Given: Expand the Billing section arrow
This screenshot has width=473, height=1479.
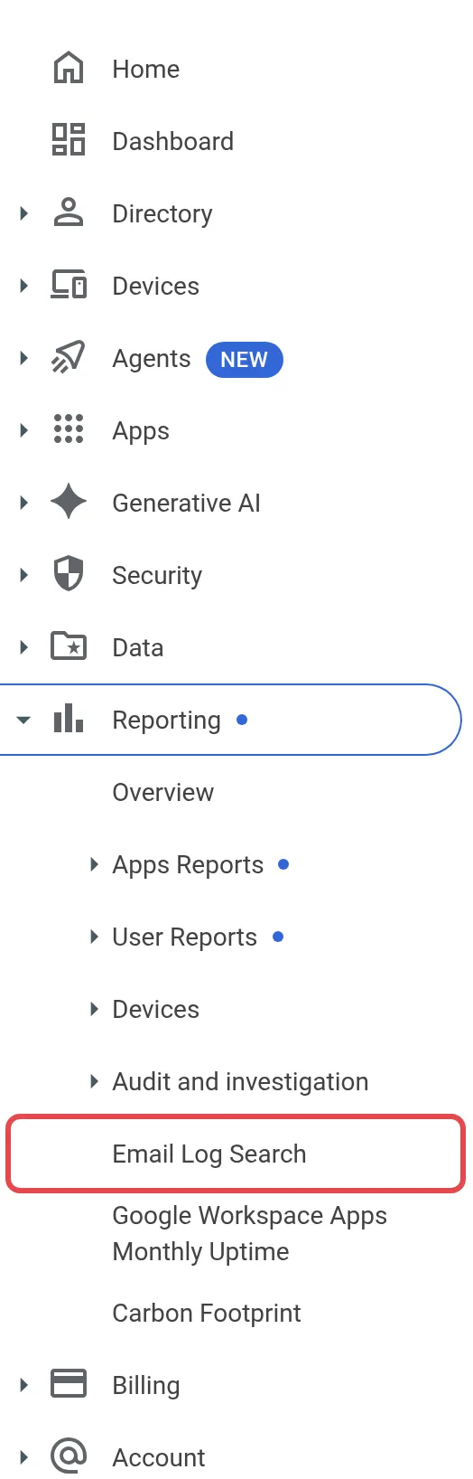Looking at the screenshot, I should click(24, 1385).
